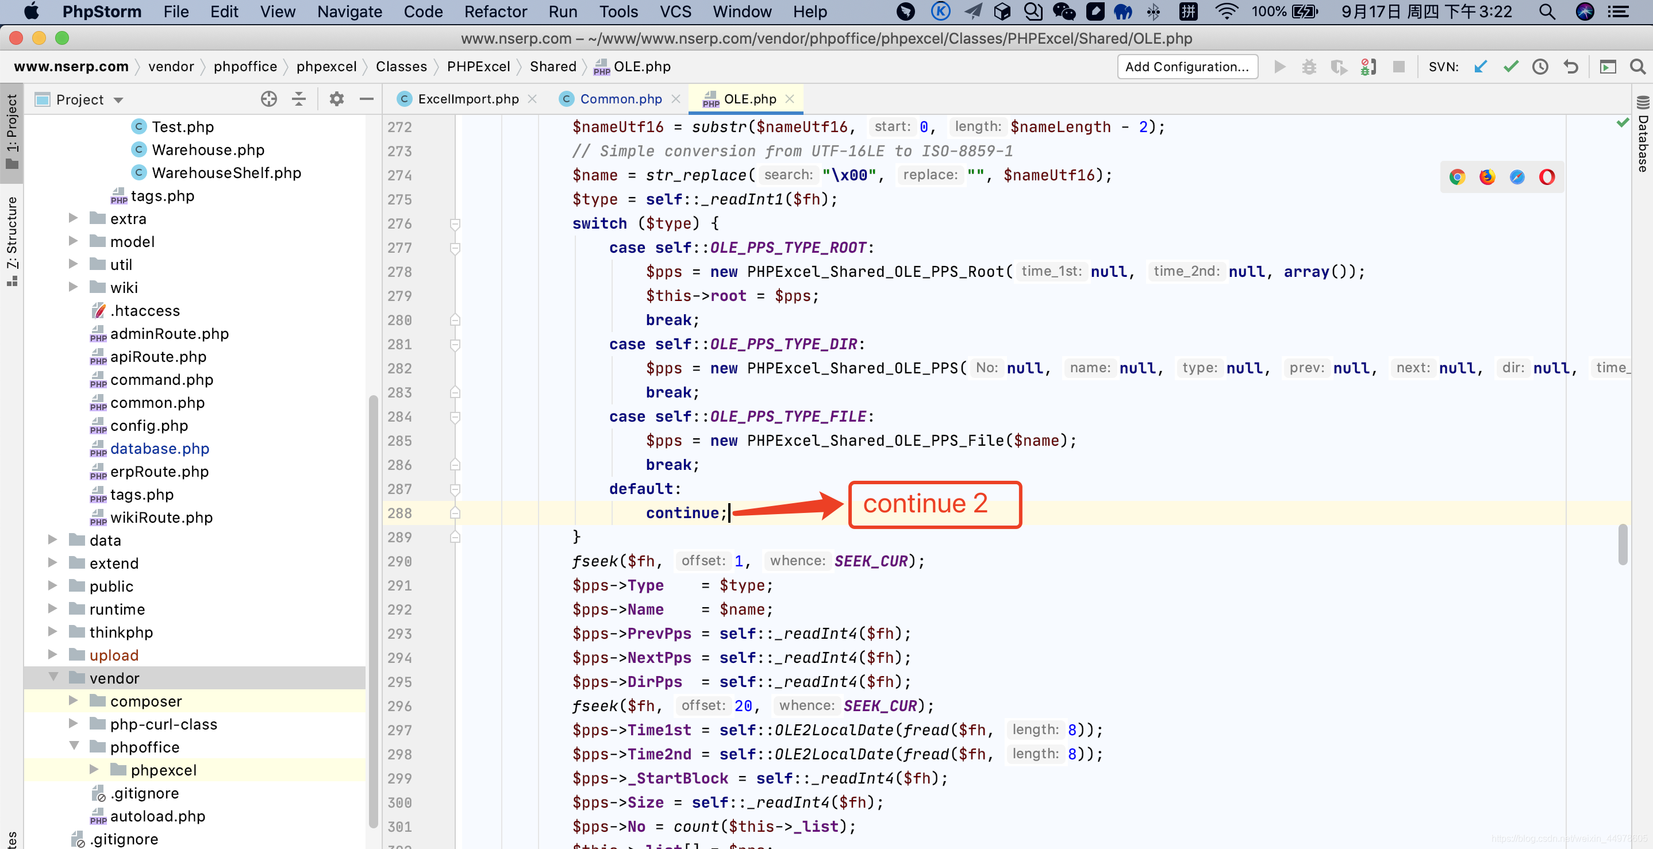The image size is (1653, 849).
Task: Open the Project view dropdown arrow
Action: click(118, 99)
